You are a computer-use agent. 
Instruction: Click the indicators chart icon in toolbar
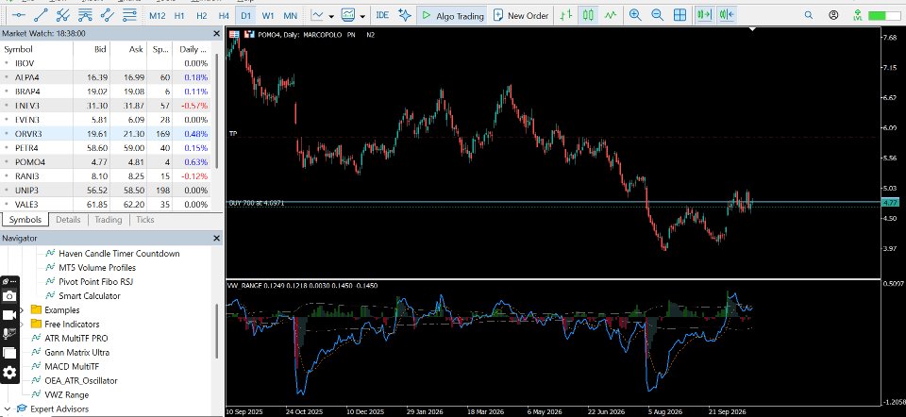348,16
